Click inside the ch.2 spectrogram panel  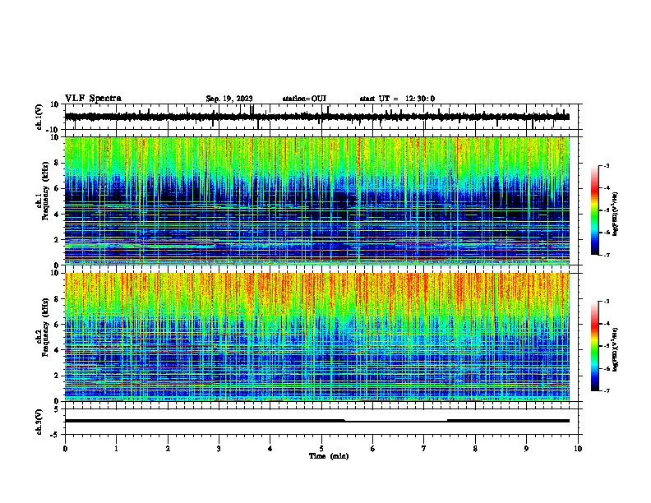coord(317,337)
